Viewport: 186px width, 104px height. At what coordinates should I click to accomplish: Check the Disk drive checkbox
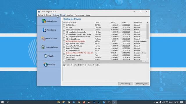point(64,27)
